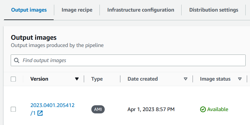The width and height of the screenshot is (250, 125).
Task: Open the Image recipe tab
Action: pos(77,10)
